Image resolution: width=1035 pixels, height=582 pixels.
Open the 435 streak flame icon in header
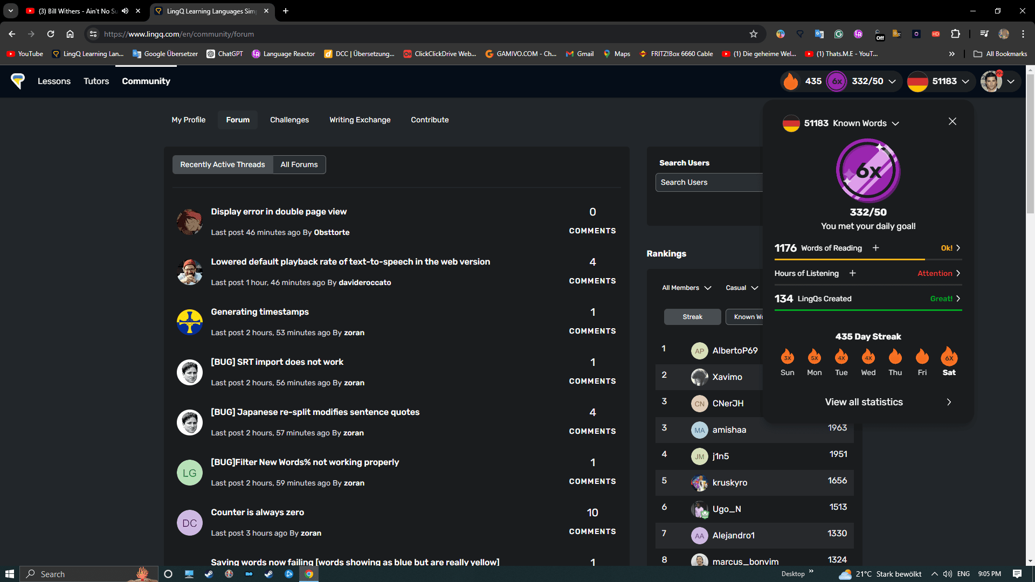pyautogui.click(x=791, y=81)
